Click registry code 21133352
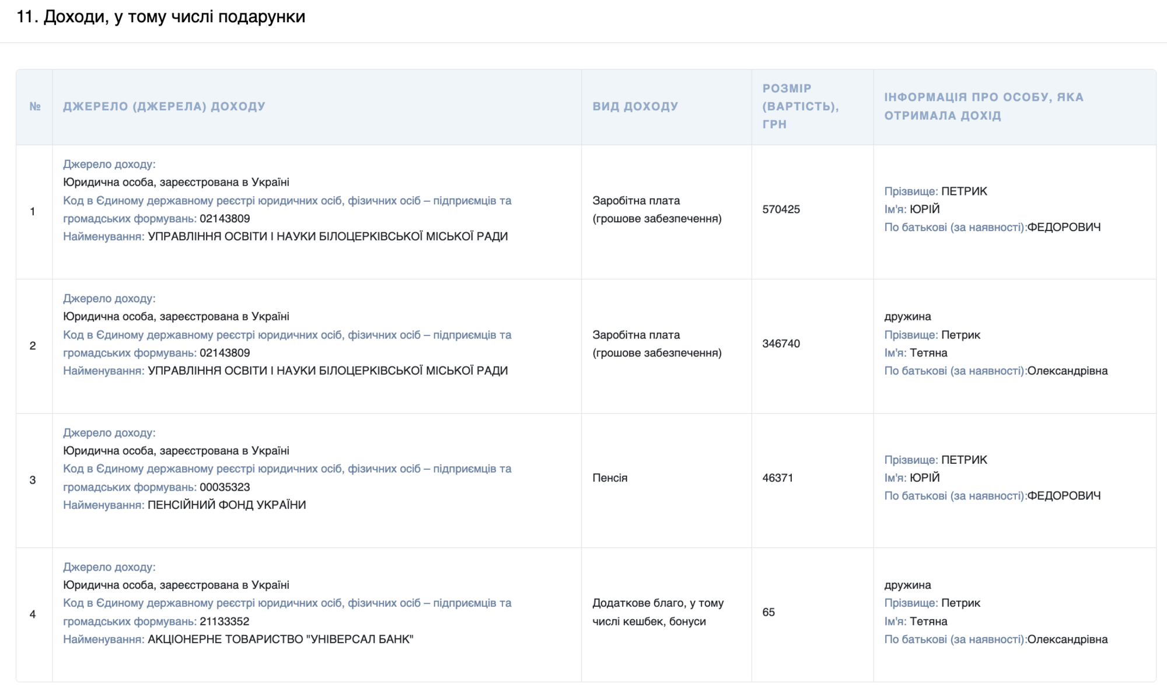Viewport: 1167px width, 685px height. pos(225,621)
